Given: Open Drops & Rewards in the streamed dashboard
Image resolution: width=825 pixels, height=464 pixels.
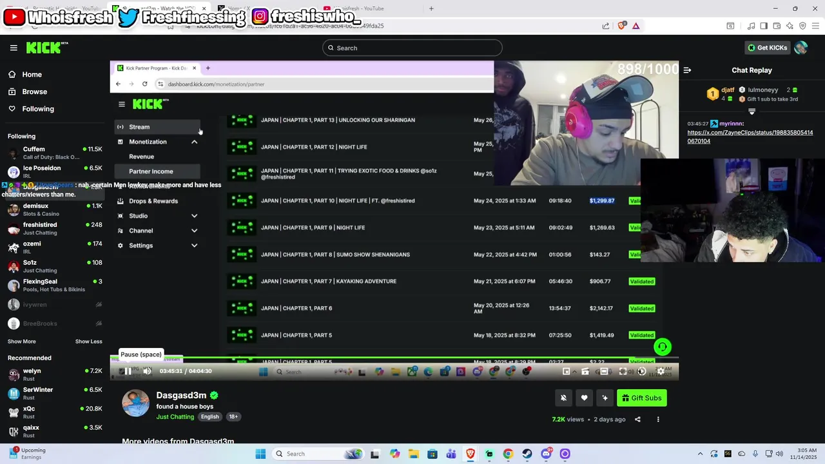Looking at the screenshot, I should 153,201.
